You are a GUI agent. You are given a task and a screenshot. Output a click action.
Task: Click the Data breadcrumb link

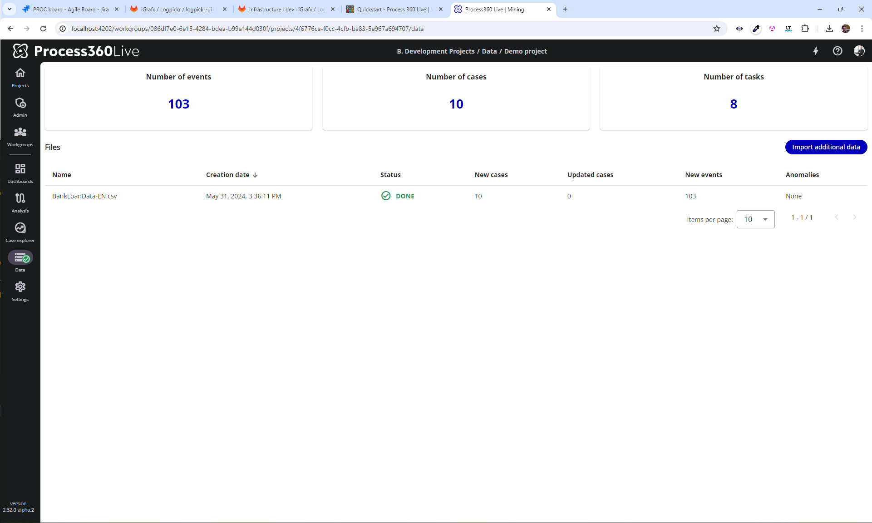coord(489,51)
